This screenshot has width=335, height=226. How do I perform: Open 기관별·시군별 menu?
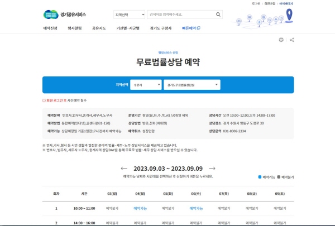[x=128, y=28]
